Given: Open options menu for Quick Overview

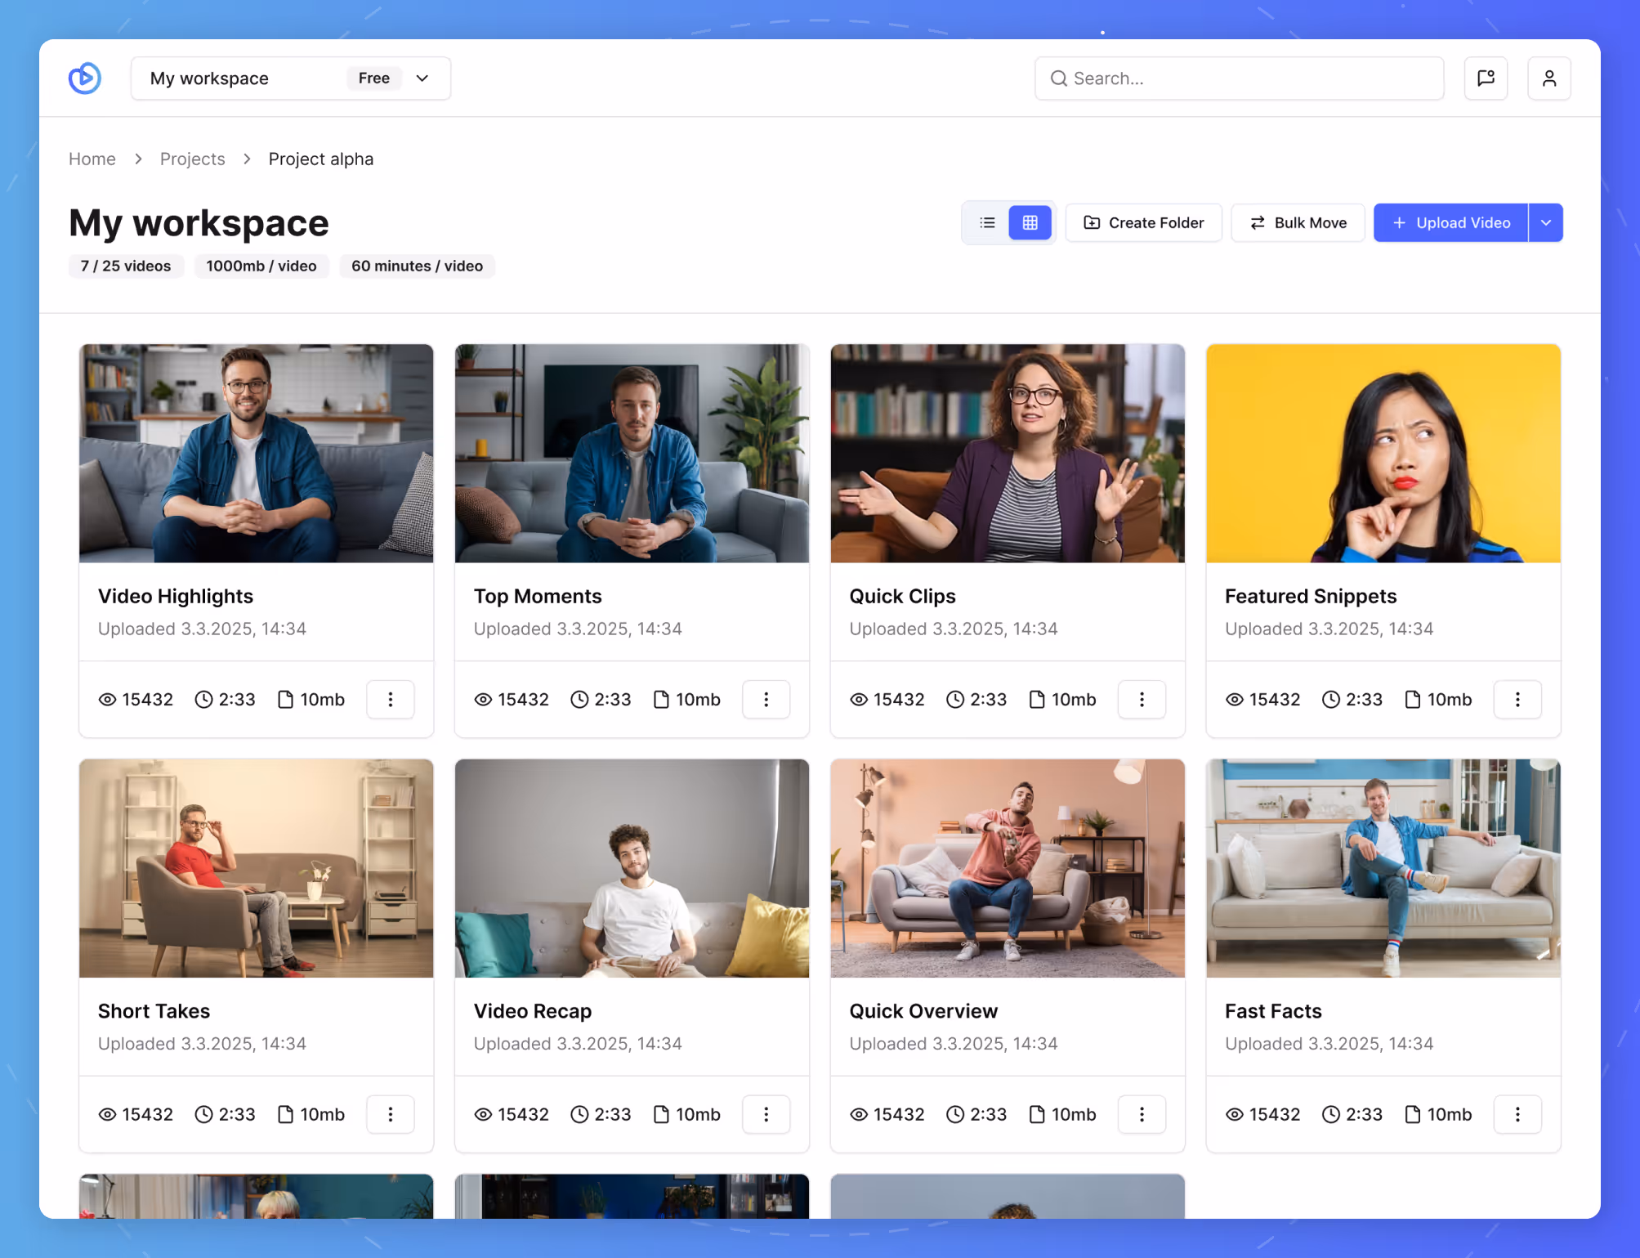Looking at the screenshot, I should point(1142,1114).
